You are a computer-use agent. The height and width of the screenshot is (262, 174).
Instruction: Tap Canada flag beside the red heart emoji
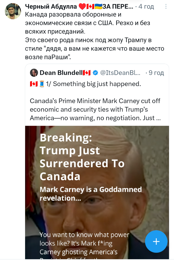[x=90, y=6]
